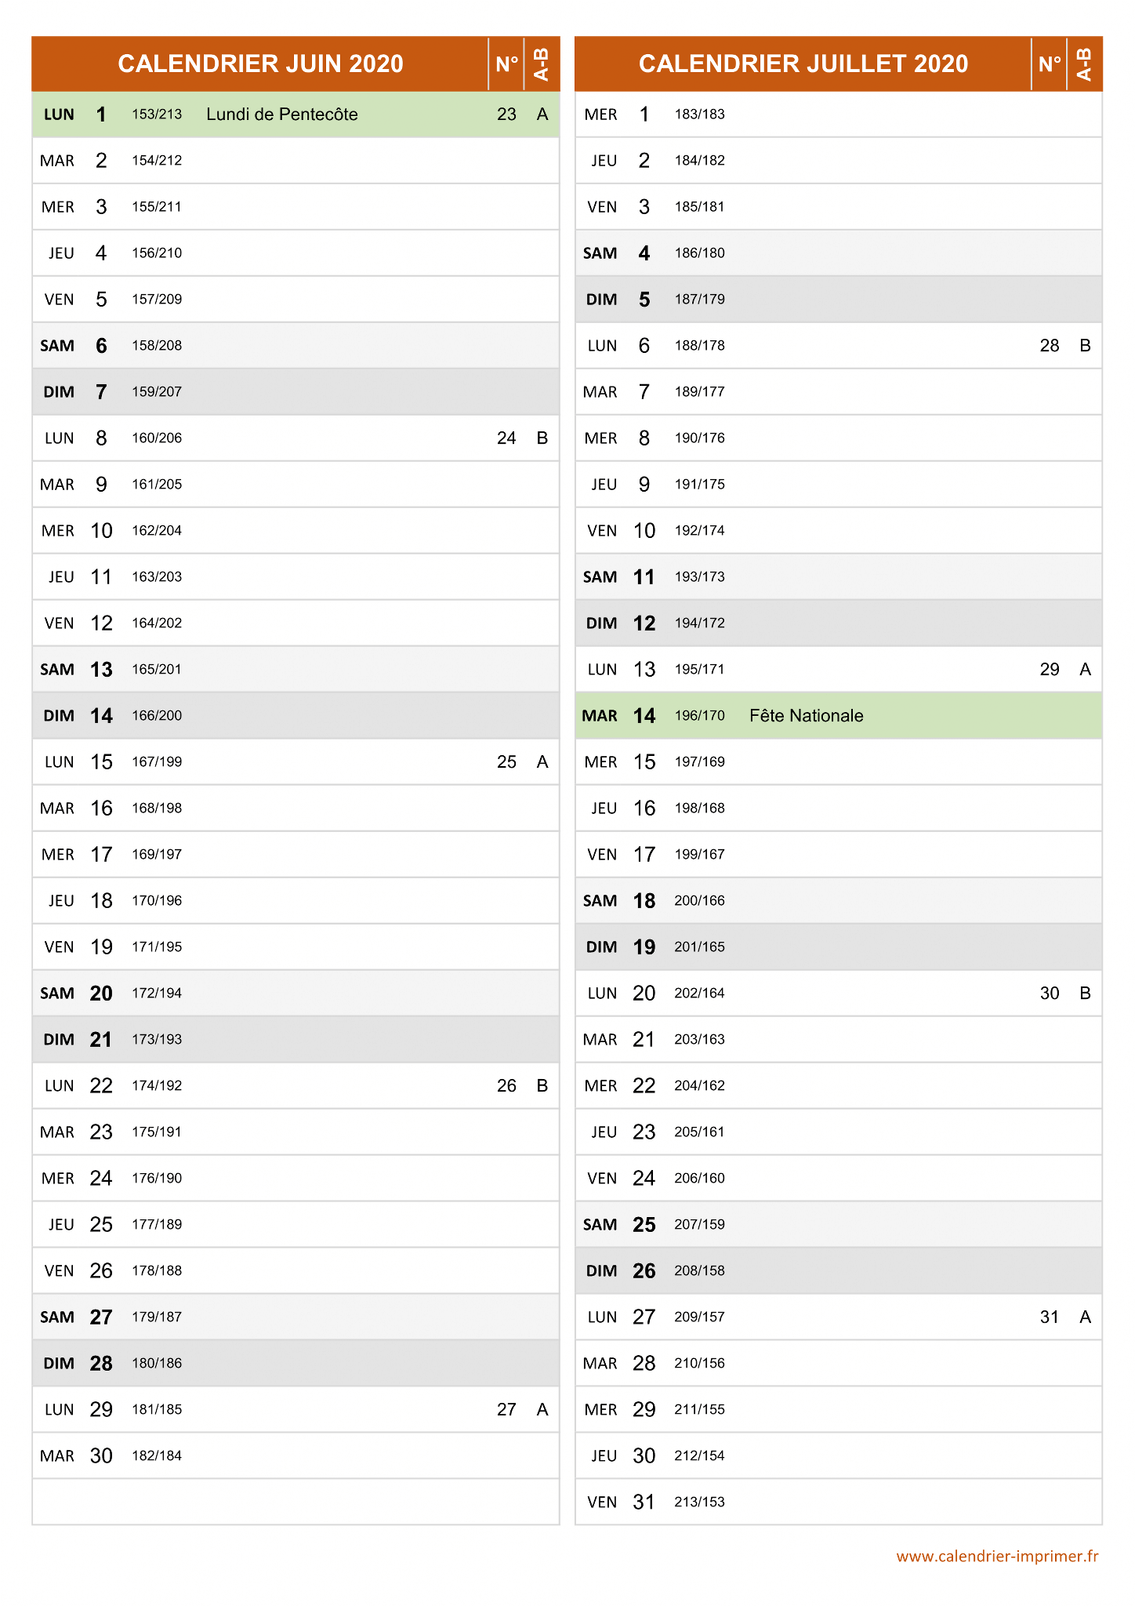
Task: Select week number 28 in July
Action: (x=1050, y=346)
